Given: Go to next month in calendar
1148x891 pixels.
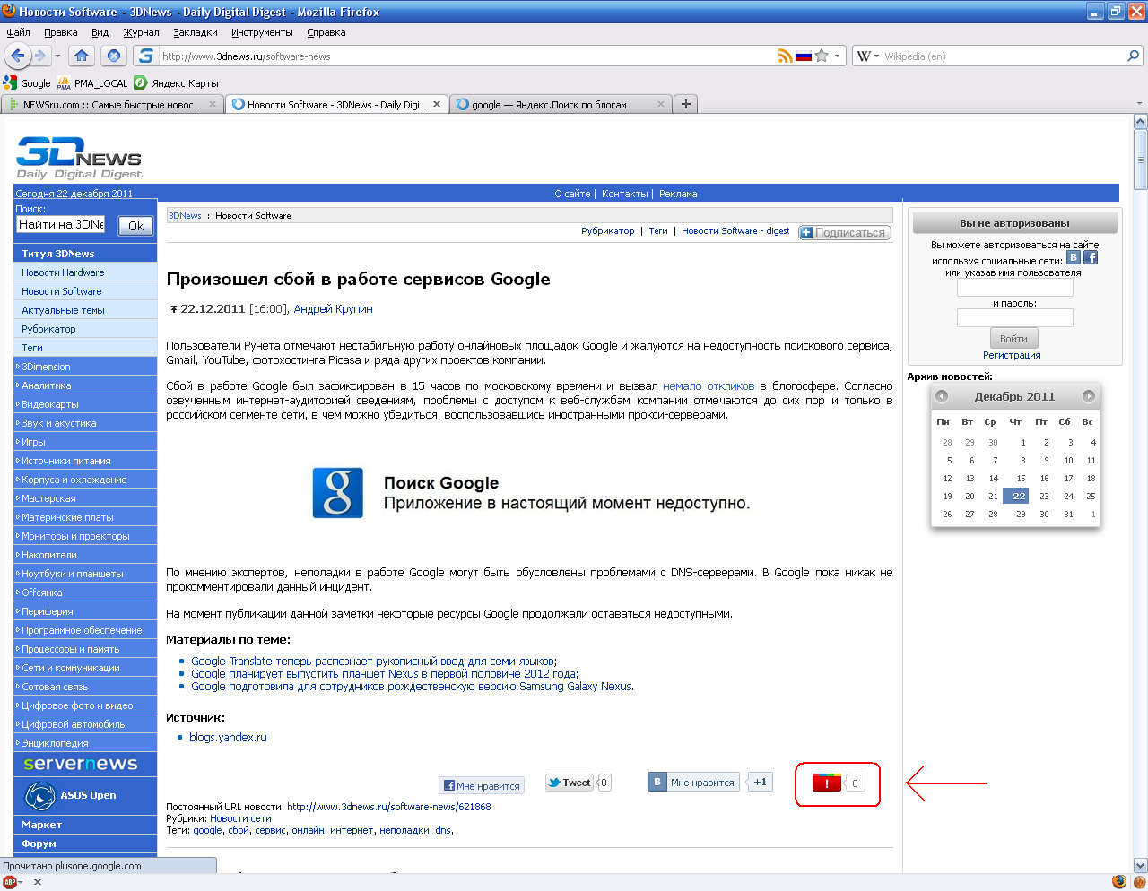Looking at the screenshot, I should click(1088, 396).
